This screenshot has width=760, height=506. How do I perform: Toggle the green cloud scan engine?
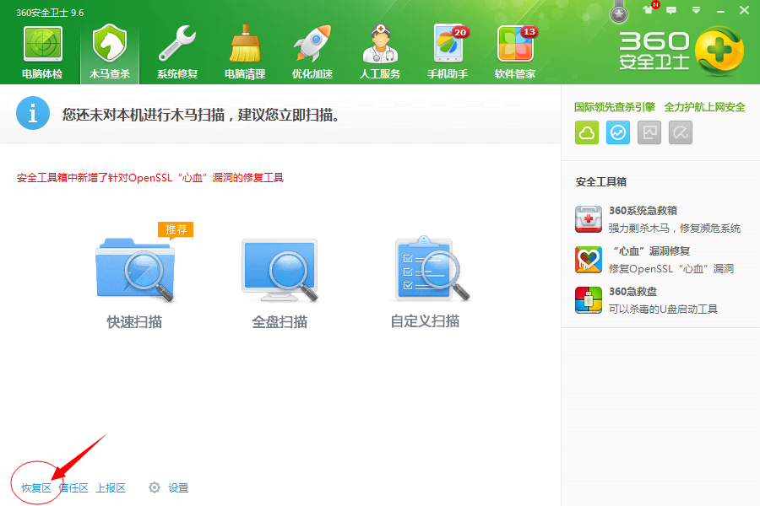coord(587,132)
